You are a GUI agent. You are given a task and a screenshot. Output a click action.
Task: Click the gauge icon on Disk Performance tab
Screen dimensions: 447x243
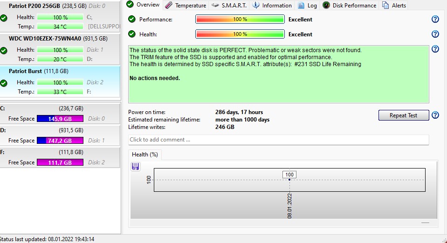pyautogui.click(x=326, y=5)
